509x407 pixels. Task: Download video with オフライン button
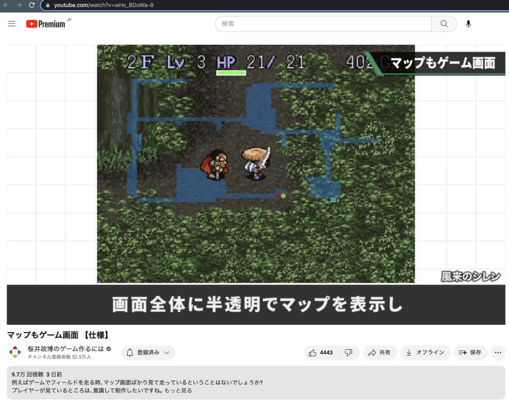[425, 352]
